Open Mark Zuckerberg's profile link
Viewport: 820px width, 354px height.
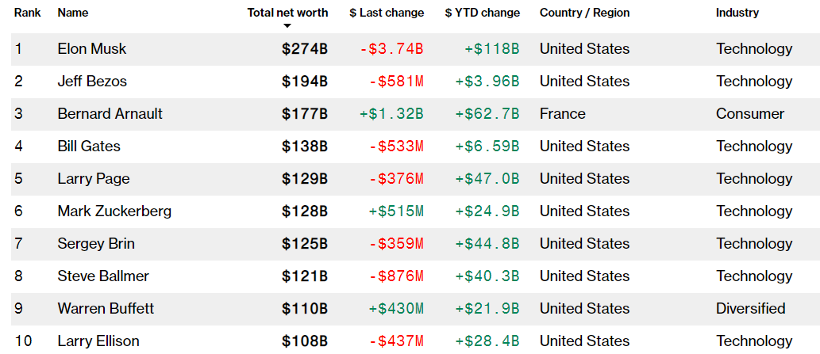coord(114,211)
